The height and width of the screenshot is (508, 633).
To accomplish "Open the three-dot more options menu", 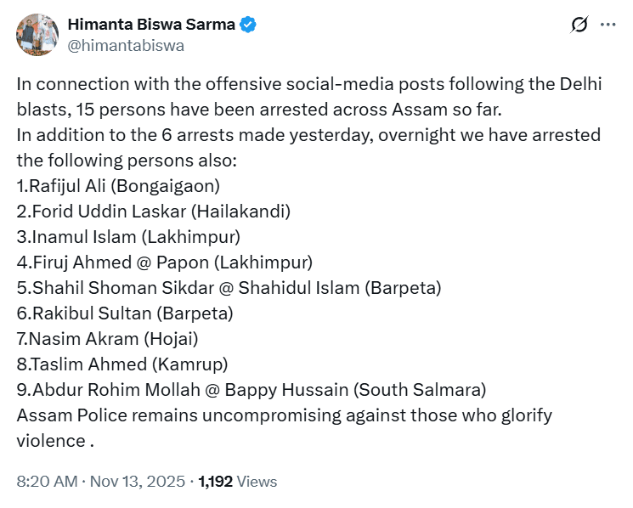I will point(608,25).
